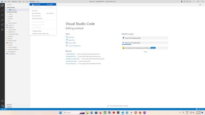Open the Extensions view
This screenshot has width=205, height=115.
(x=2, y=25)
